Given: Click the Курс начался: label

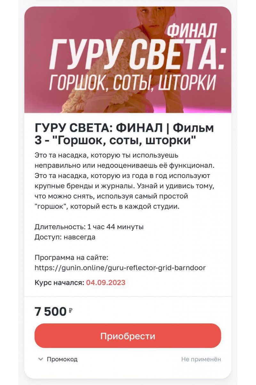Looking at the screenshot, I should pos(59,283).
